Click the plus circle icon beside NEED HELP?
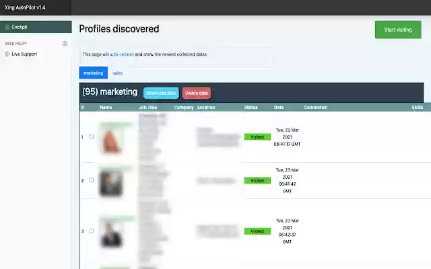431x269 pixels. tap(65, 43)
